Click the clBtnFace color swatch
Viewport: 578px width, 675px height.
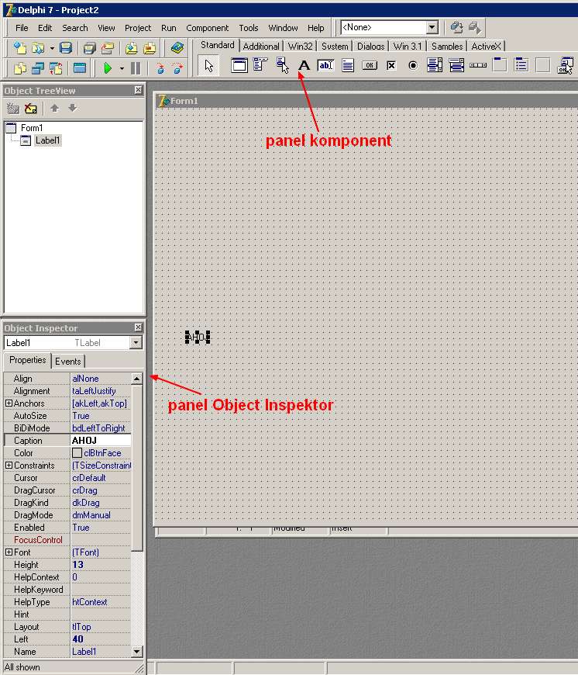pos(77,453)
